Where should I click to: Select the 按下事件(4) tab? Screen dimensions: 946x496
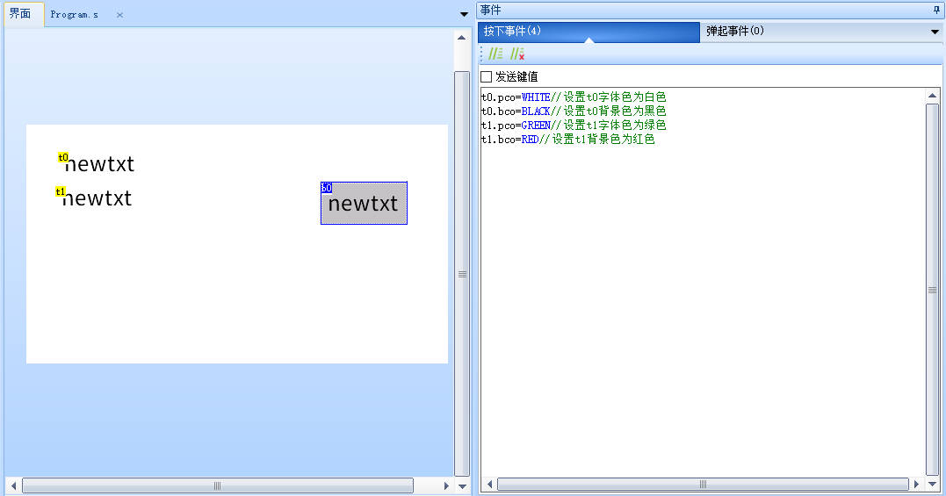pos(512,32)
